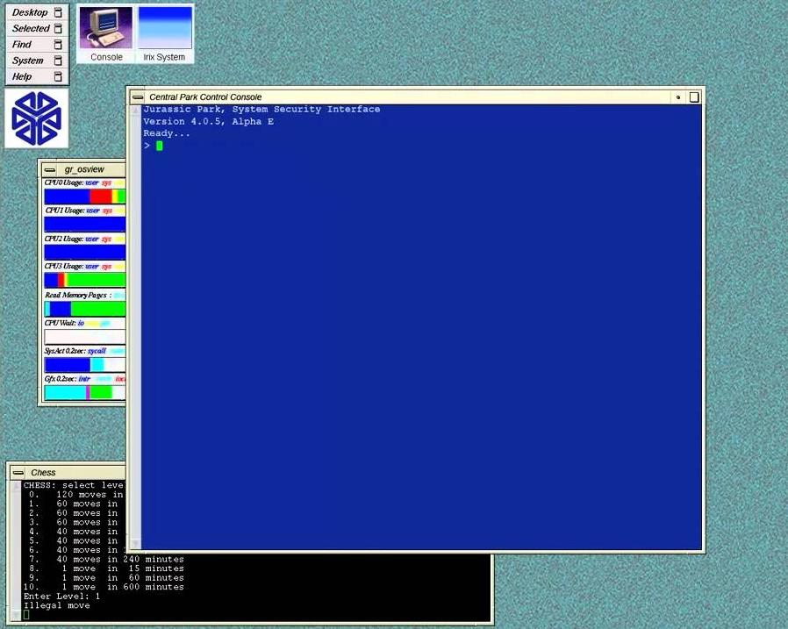This screenshot has height=629, width=788.
Task: Click the "CHESS: select" header line
Action: (74, 485)
